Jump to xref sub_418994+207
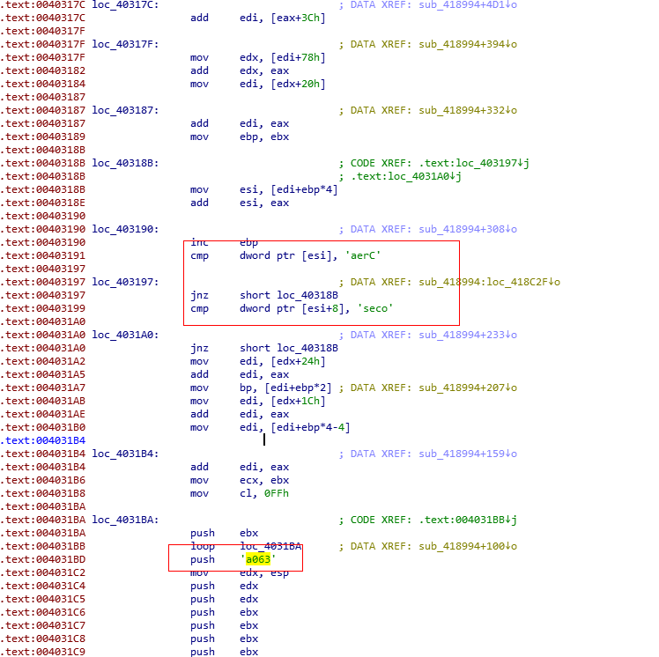This screenshot has height=657, width=659. (x=467, y=388)
